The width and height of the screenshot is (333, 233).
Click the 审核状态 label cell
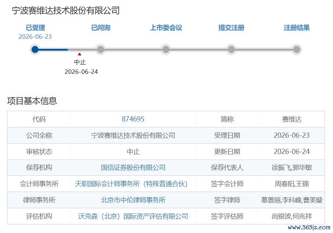click(39, 151)
